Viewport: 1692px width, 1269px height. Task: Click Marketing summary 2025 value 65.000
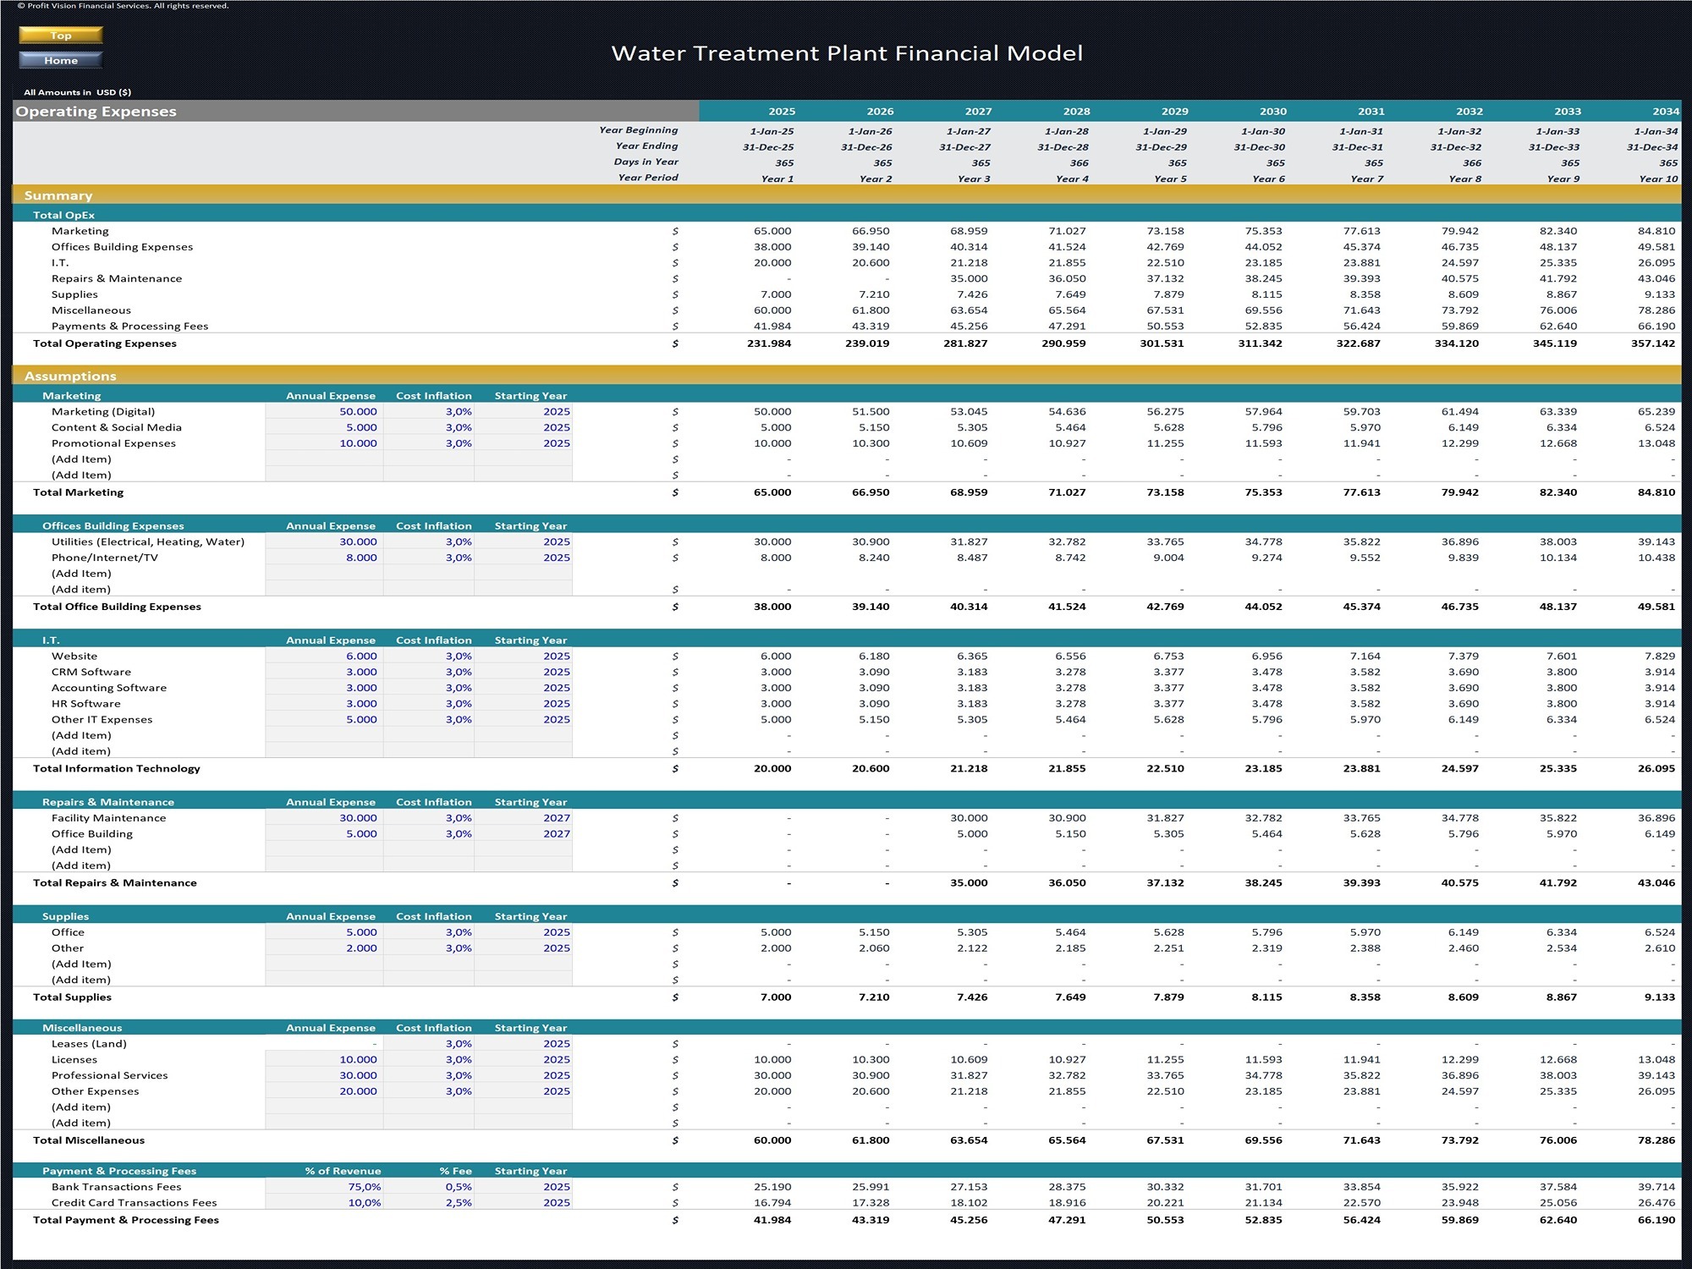772,231
